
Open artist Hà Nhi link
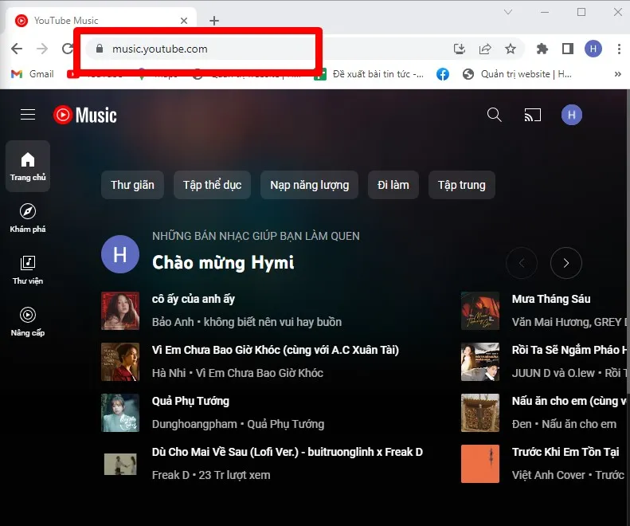(169, 373)
